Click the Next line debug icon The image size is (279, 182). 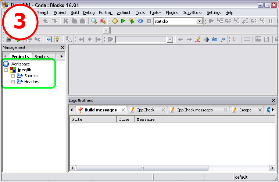[x=228, y=21]
